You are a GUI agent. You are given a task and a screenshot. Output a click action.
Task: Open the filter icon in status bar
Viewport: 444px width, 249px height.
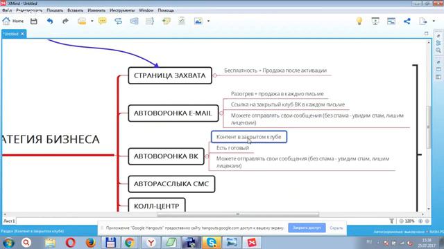[391, 221]
